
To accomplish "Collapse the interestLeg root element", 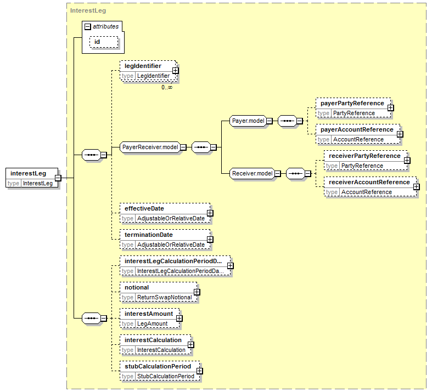I will (58, 178).
